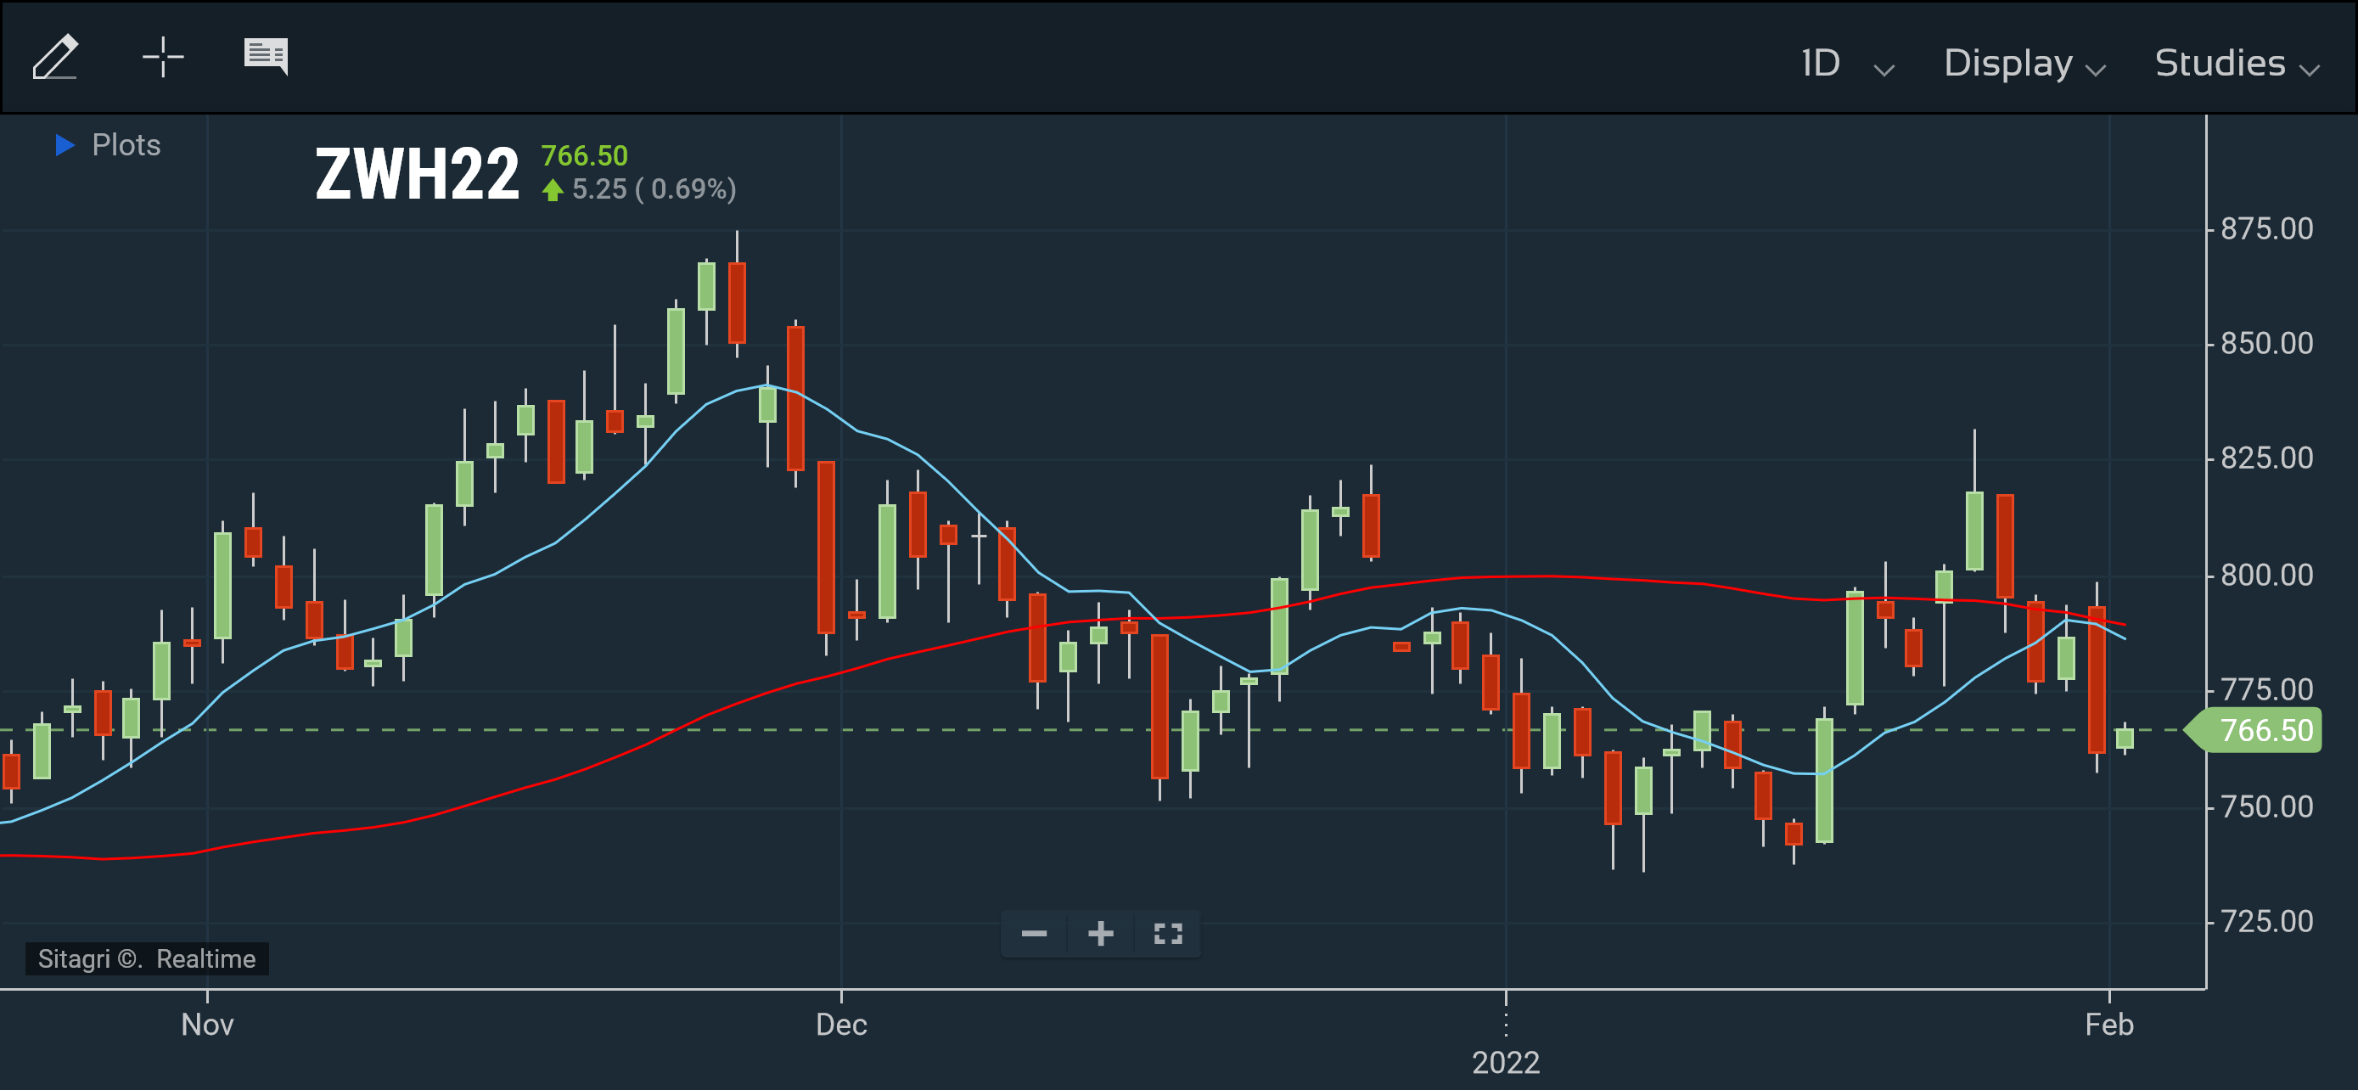Click the 800.00 price axis label

coord(2266,575)
